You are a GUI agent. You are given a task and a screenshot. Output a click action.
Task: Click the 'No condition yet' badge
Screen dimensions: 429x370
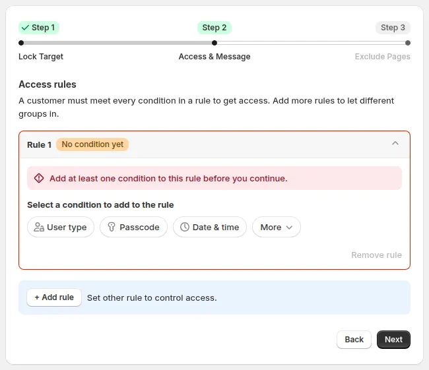(92, 144)
